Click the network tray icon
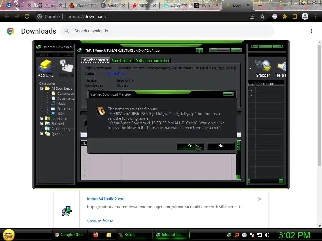 259,235
